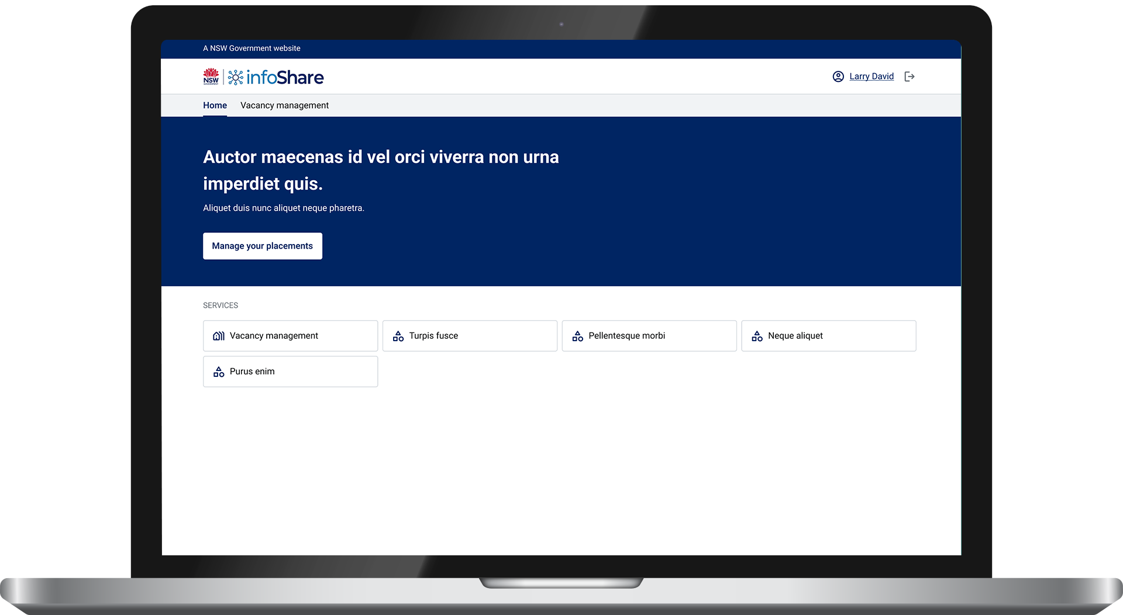The width and height of the screenshot is (1123, 615).
Task: Click the shapes icon on Pellentesque morbi card
Action: tap(578, 336)
